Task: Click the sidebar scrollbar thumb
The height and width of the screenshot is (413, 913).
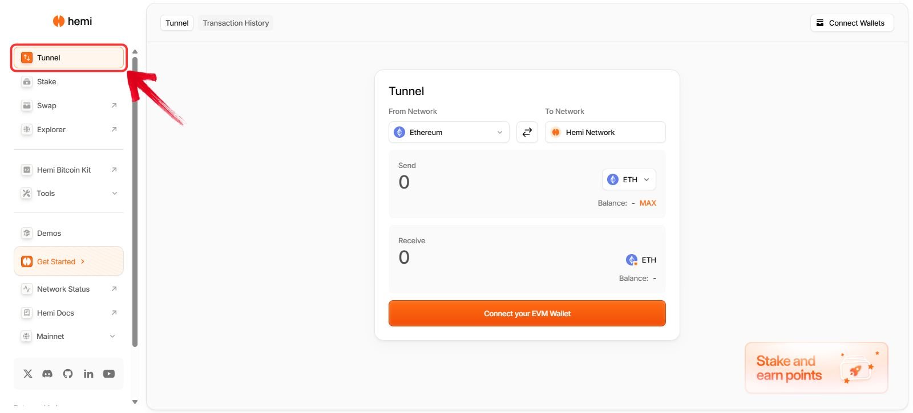Action: click(x=135, y=202)
